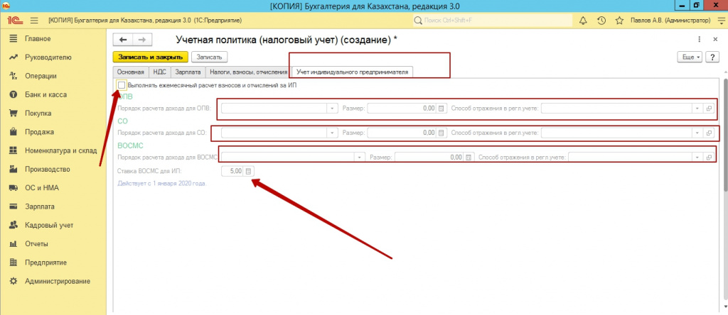The width and height of the screenshot is (728, 315).
Task: Expand Порядок расчета дохода для ВОСМС dropdown
Action: (360, 157)
